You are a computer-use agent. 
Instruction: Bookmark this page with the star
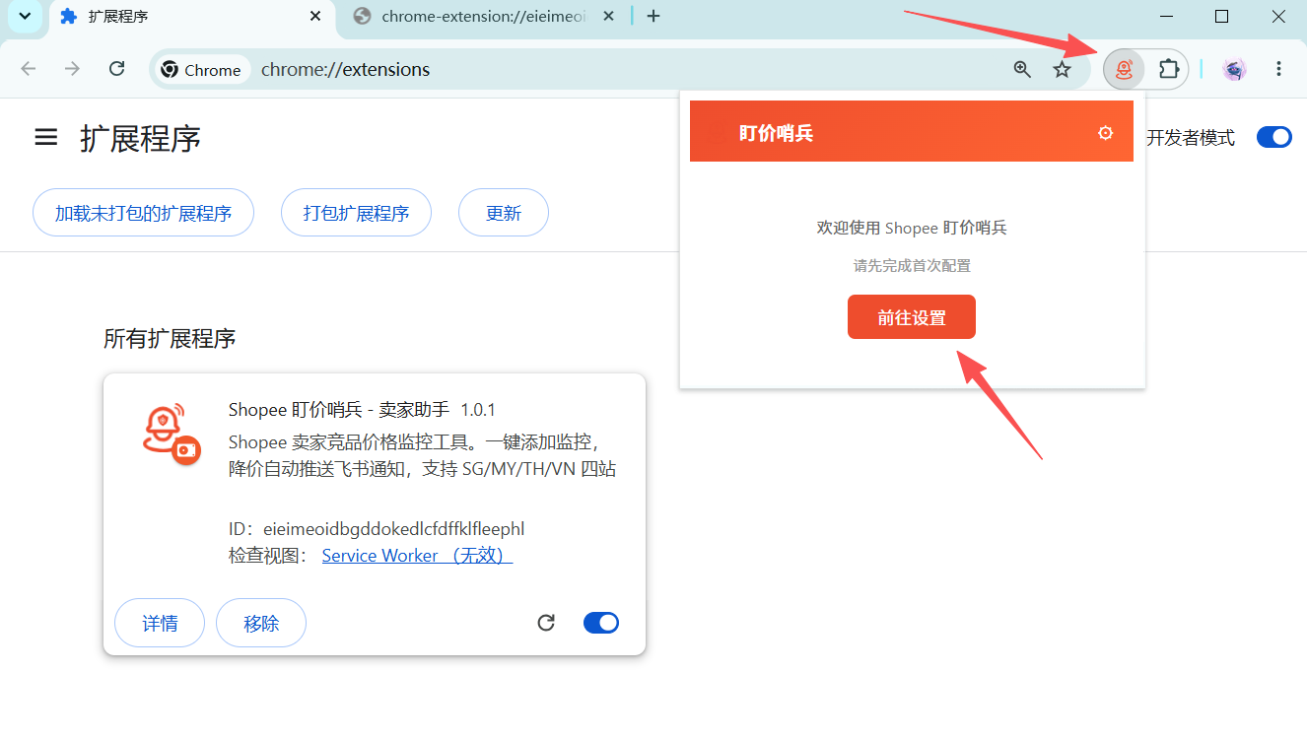tap(1062, 69)
